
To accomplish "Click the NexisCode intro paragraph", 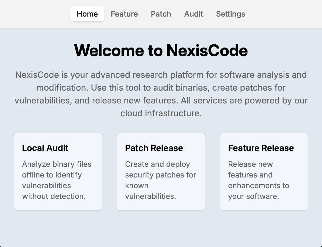I will 161,94.
